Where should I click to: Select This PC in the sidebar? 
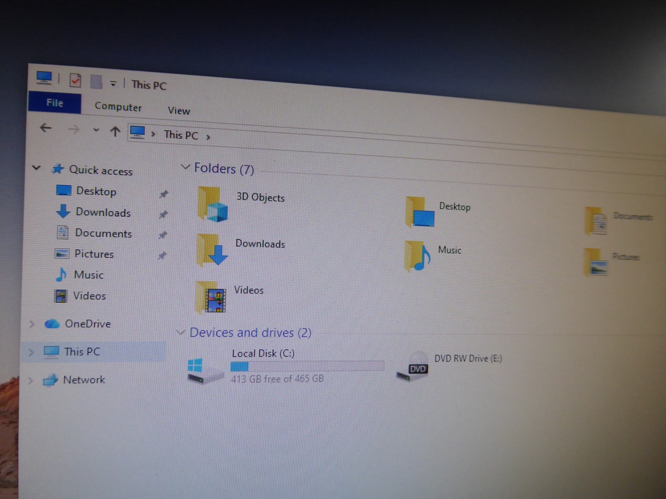[x=82, y=352]
